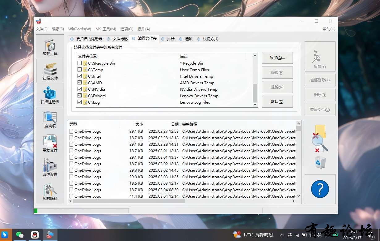Open the 选项(O) menu
380x241 pixels.
tap(127, 29)
